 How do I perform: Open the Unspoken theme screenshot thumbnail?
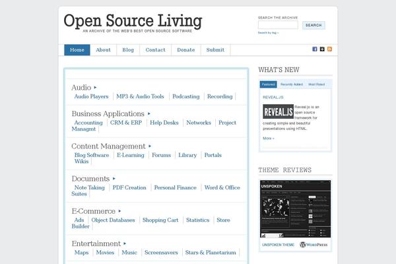(295, 209)
